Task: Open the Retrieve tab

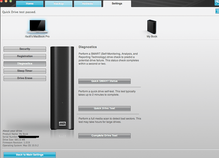Action: pyautogui.click(x=88, y=3)
